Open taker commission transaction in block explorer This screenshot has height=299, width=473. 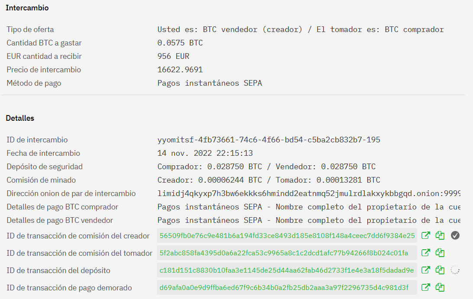pos(426,253)
